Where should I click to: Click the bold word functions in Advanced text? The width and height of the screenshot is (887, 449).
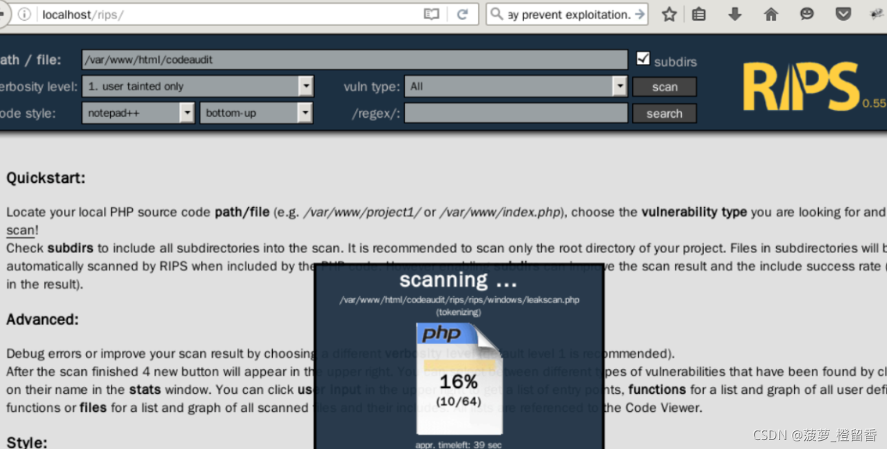657,389
